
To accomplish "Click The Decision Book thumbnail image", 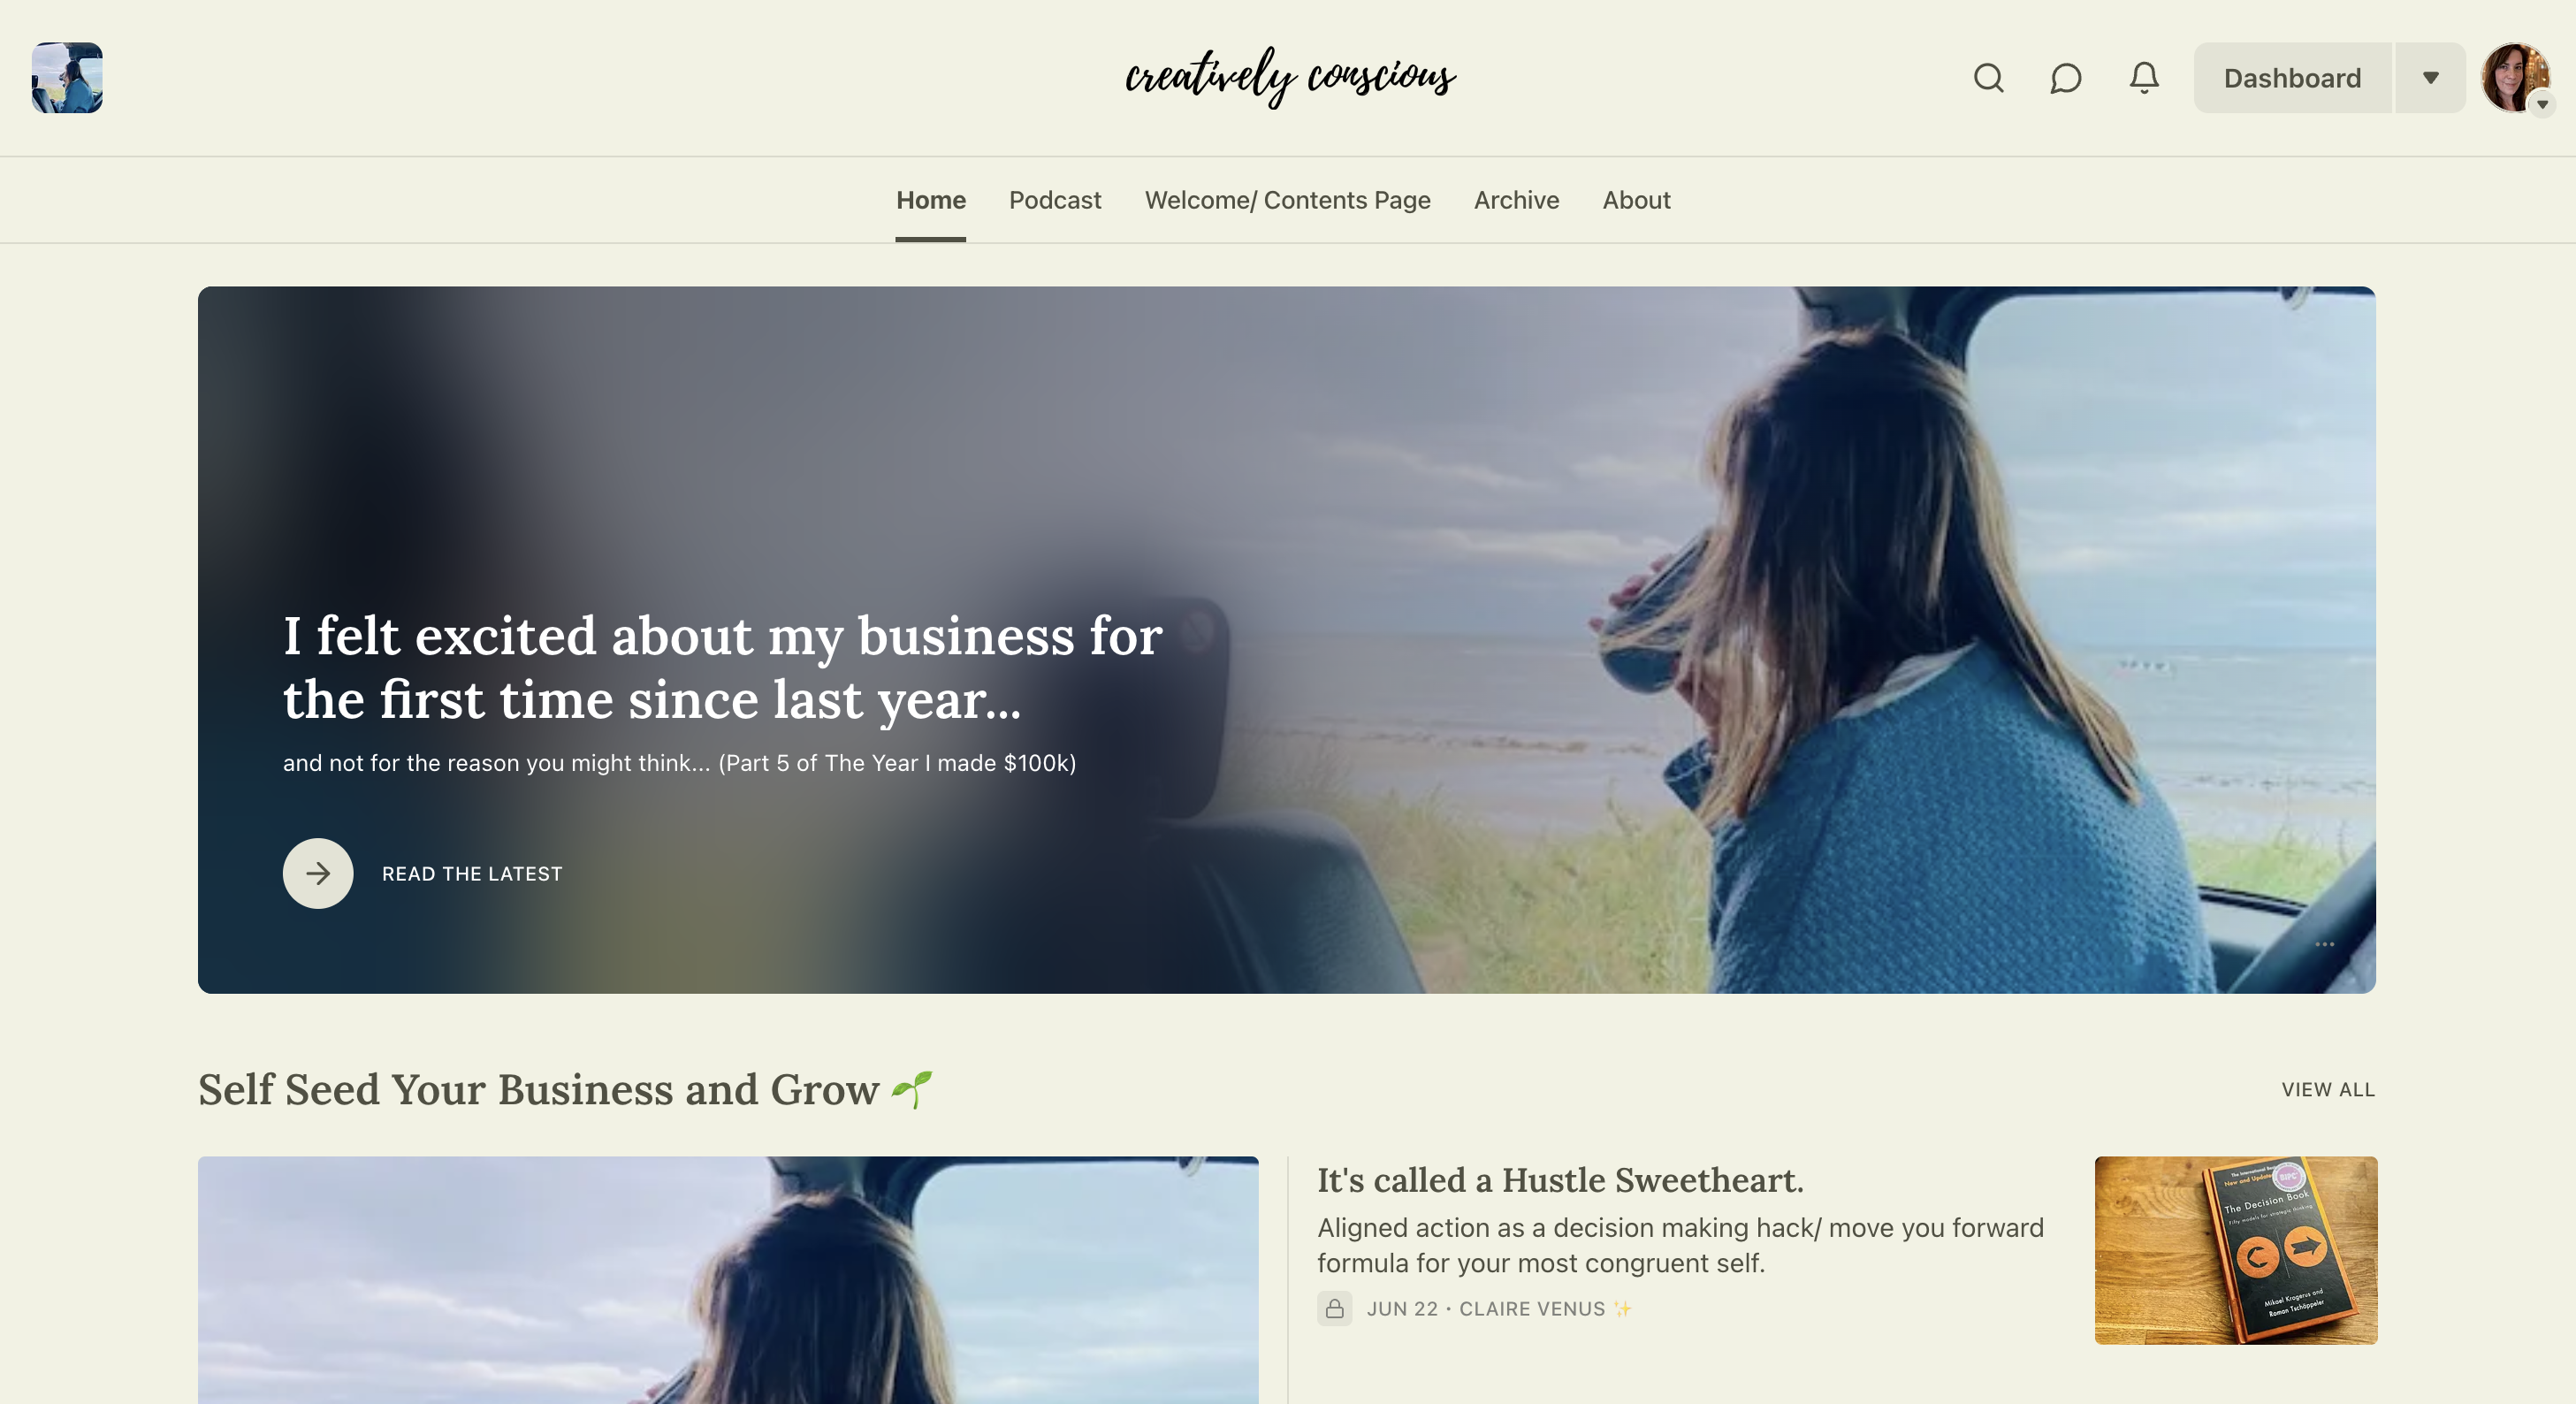I will point(2236,1250).
